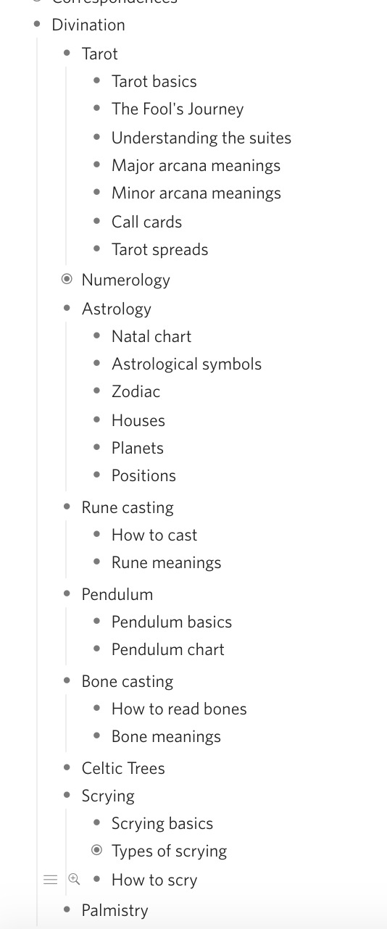The width and height of the screenshot is (387, 929).
Task: Click the bullet beside Bone casting
Action: tap(67, 681)
